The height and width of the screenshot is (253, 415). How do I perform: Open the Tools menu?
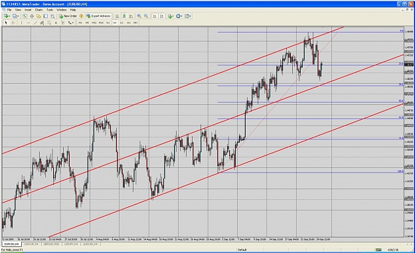[x=50, y=10]
